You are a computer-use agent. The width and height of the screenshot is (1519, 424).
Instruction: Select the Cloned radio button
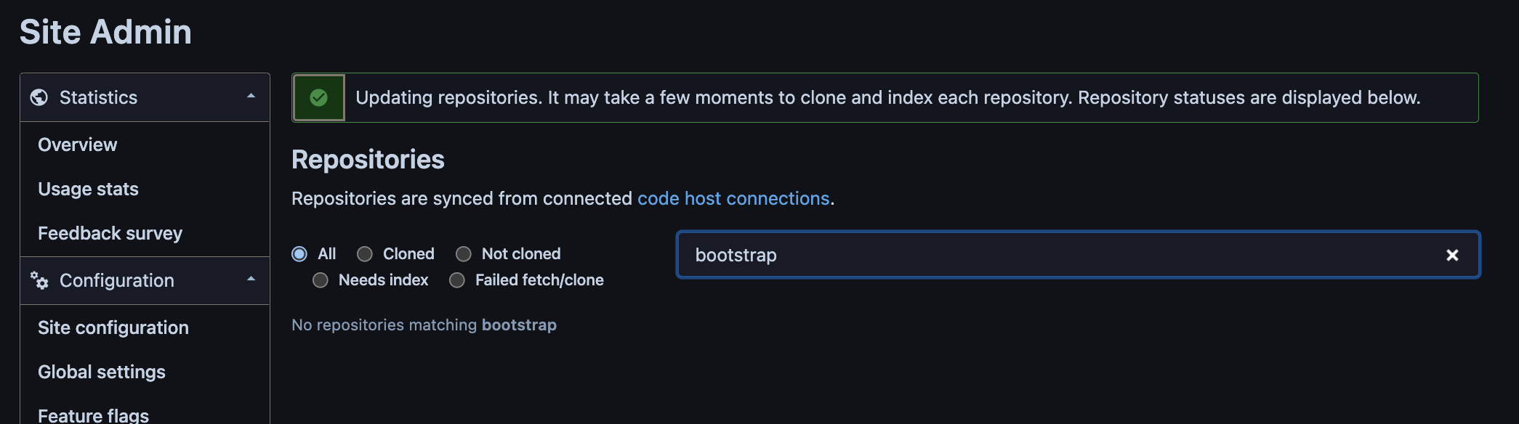365,253
